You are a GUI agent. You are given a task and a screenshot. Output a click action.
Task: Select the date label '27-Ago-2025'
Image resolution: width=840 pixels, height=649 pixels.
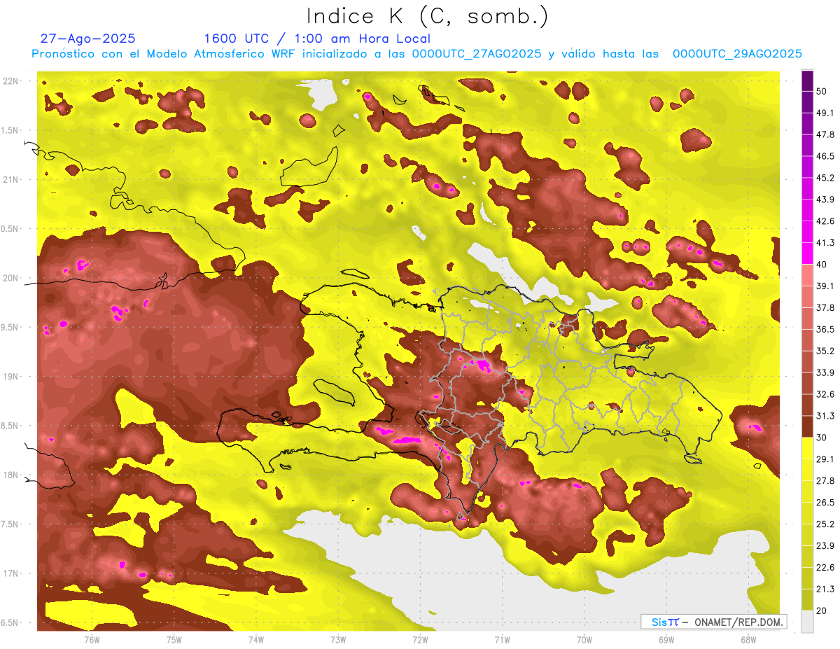88,39
